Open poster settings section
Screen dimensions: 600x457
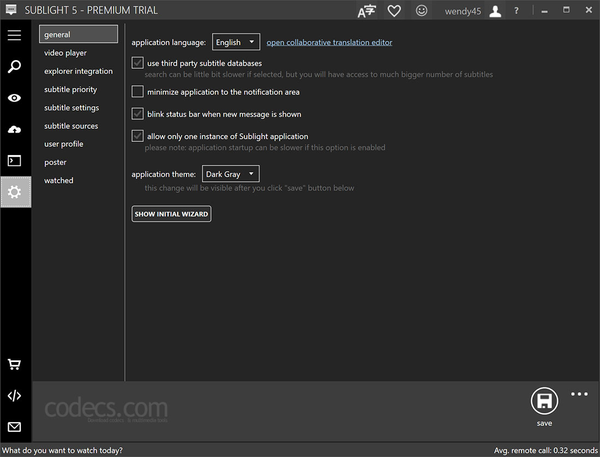(x=55, y=162)
